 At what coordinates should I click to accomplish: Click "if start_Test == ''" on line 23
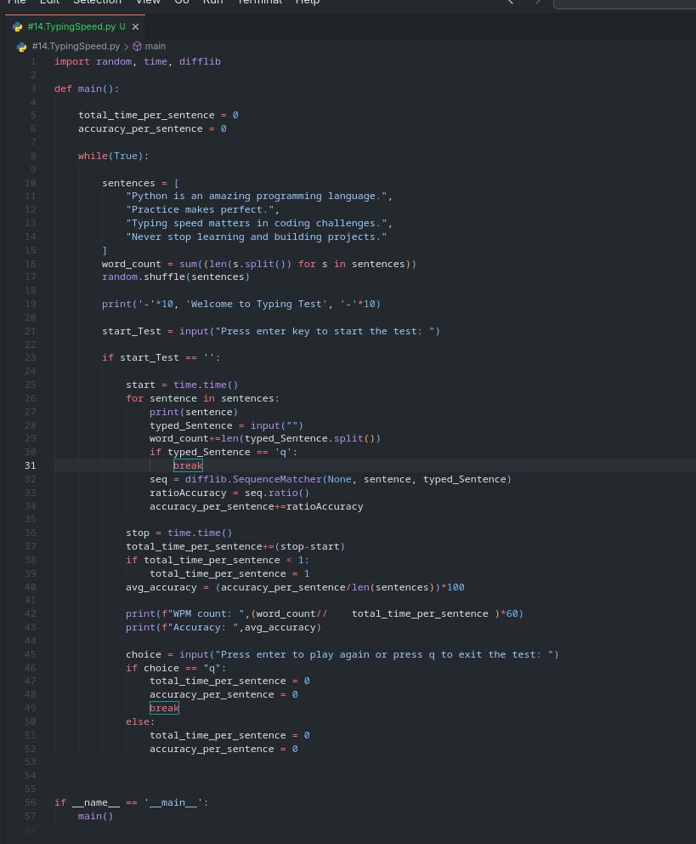click(161, 357)
